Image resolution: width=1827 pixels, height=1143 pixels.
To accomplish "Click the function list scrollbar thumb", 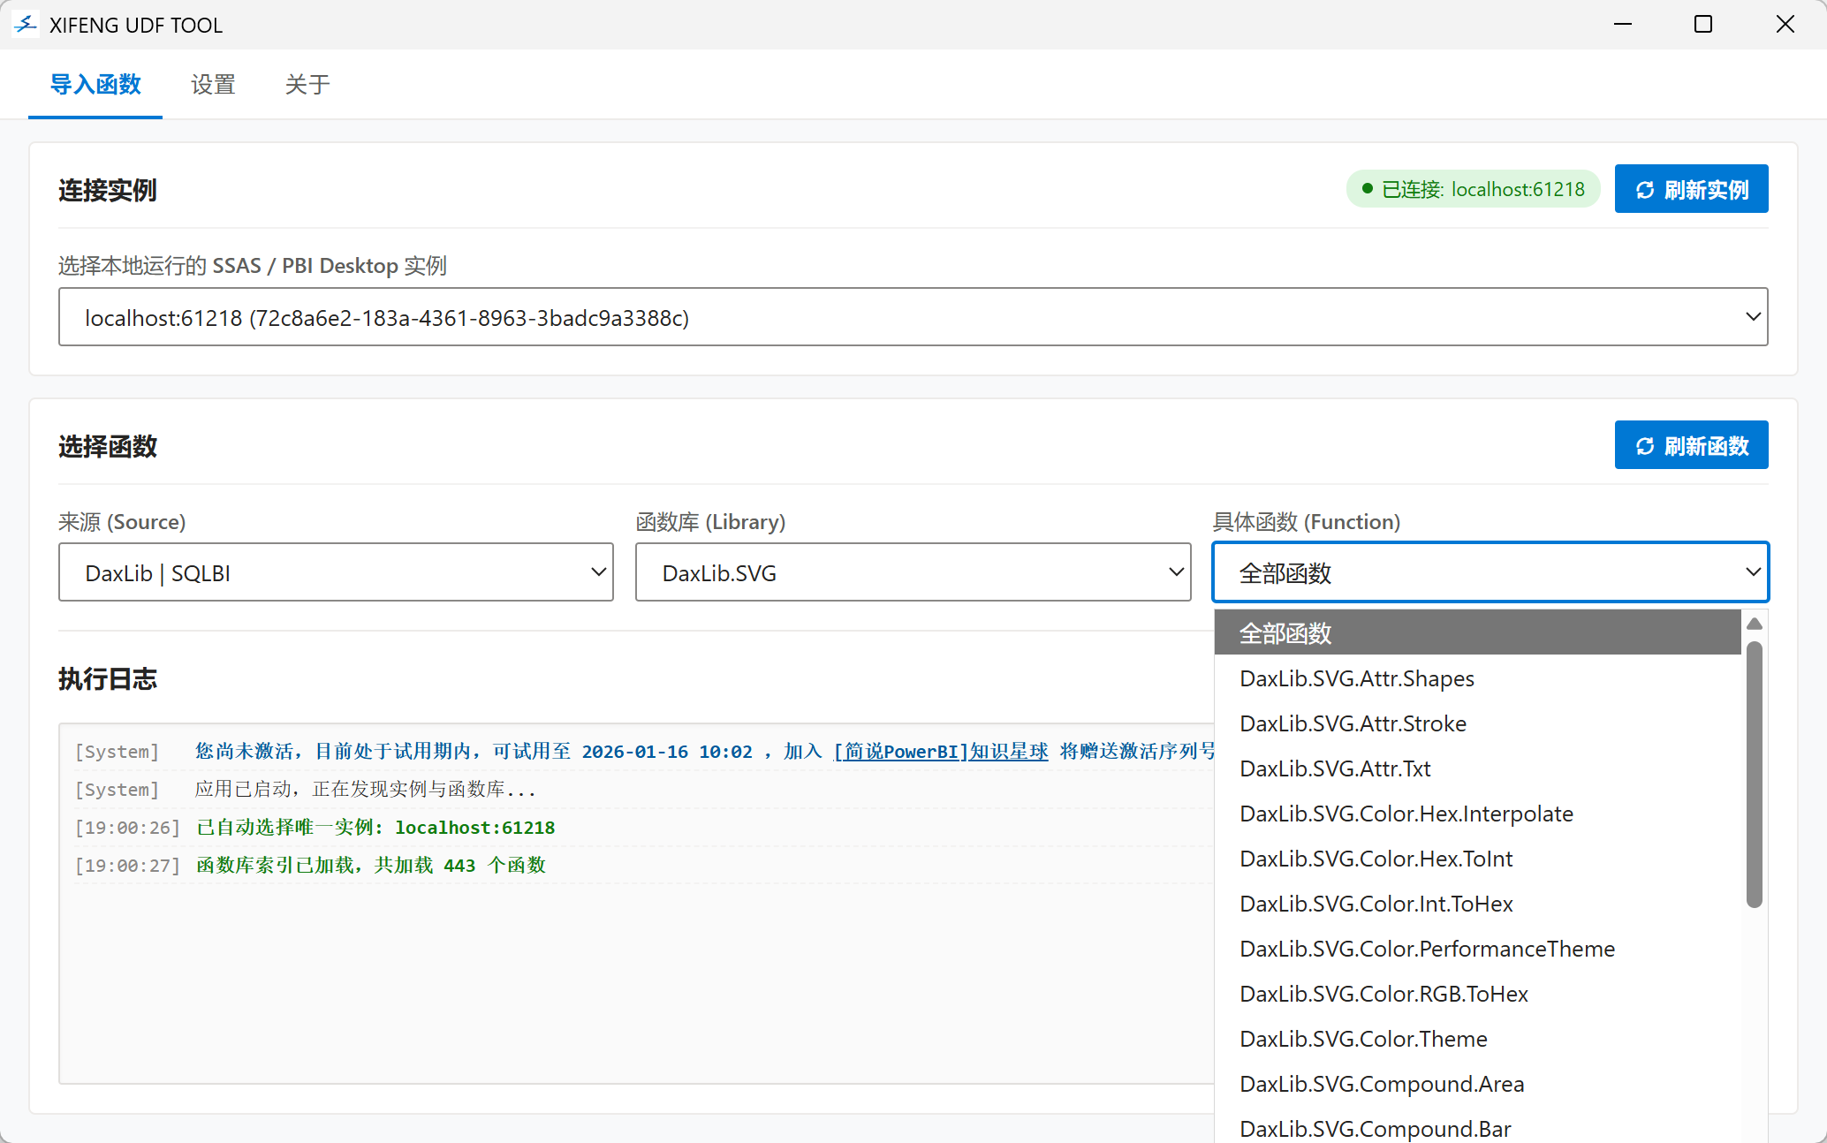I will pos(1755,774).
